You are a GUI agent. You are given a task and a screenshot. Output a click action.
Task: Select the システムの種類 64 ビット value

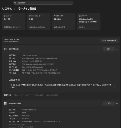click(40, 70)
